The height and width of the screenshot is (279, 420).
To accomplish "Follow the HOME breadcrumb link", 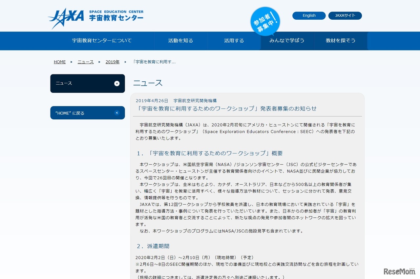I will pos(59,62).
